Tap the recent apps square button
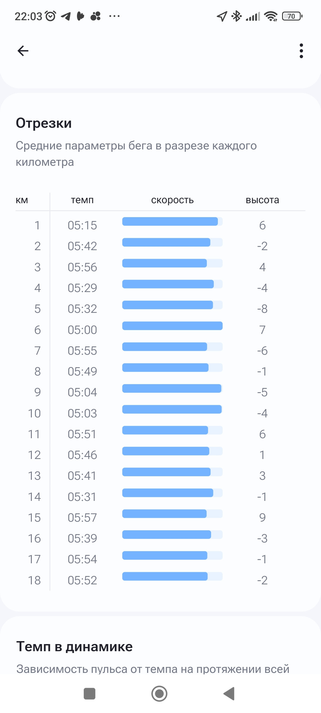The height and width of the screenshot is (713, 321). pyautogui.click(x=89, y=694)
